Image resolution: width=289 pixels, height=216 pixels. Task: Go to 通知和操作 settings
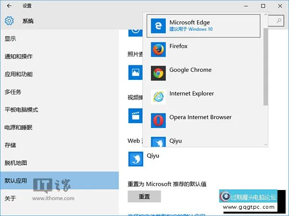click(18, 56)
